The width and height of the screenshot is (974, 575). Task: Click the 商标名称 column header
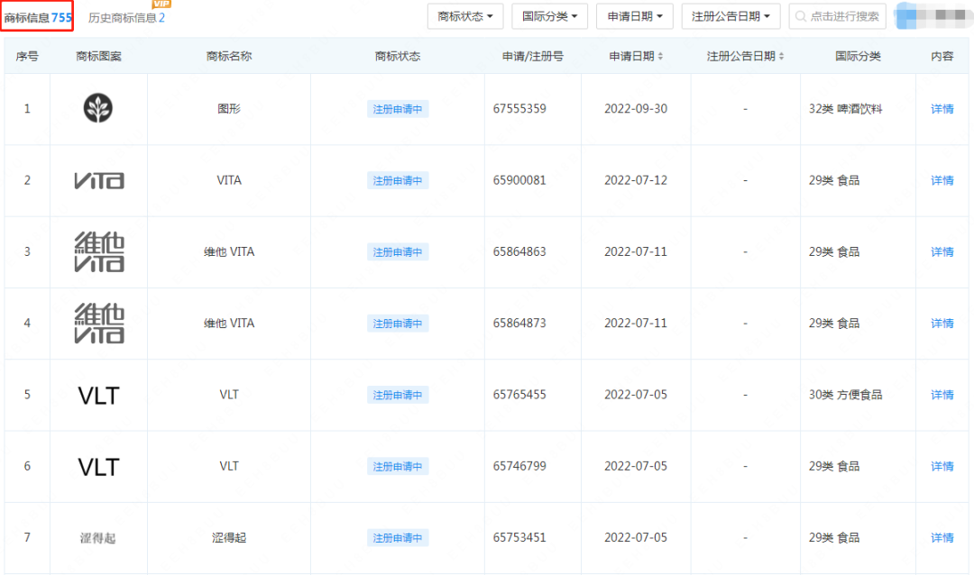click(229, 57)
